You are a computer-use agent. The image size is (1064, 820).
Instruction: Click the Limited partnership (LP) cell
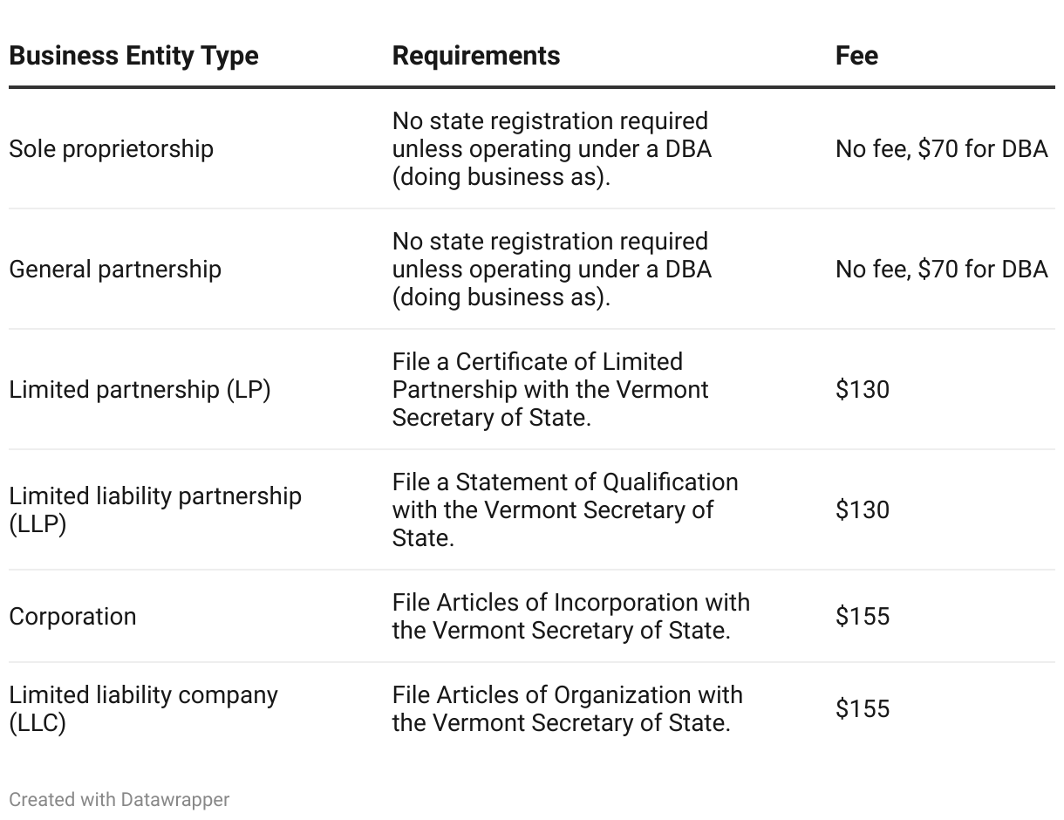(140, 389)
